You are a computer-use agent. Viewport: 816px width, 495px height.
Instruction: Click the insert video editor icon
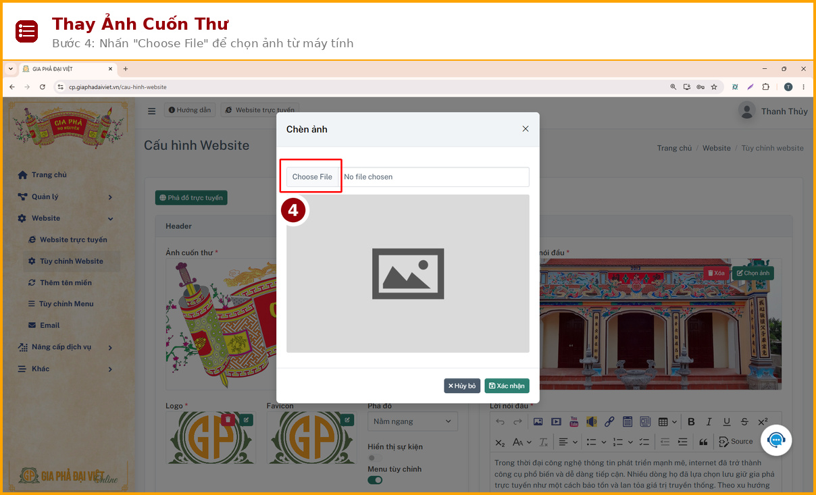tap(556, 422)
